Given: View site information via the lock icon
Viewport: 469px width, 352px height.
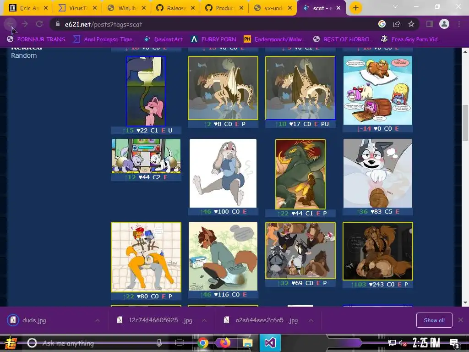Looking at the screenshot, I should [x=58, y=24].
